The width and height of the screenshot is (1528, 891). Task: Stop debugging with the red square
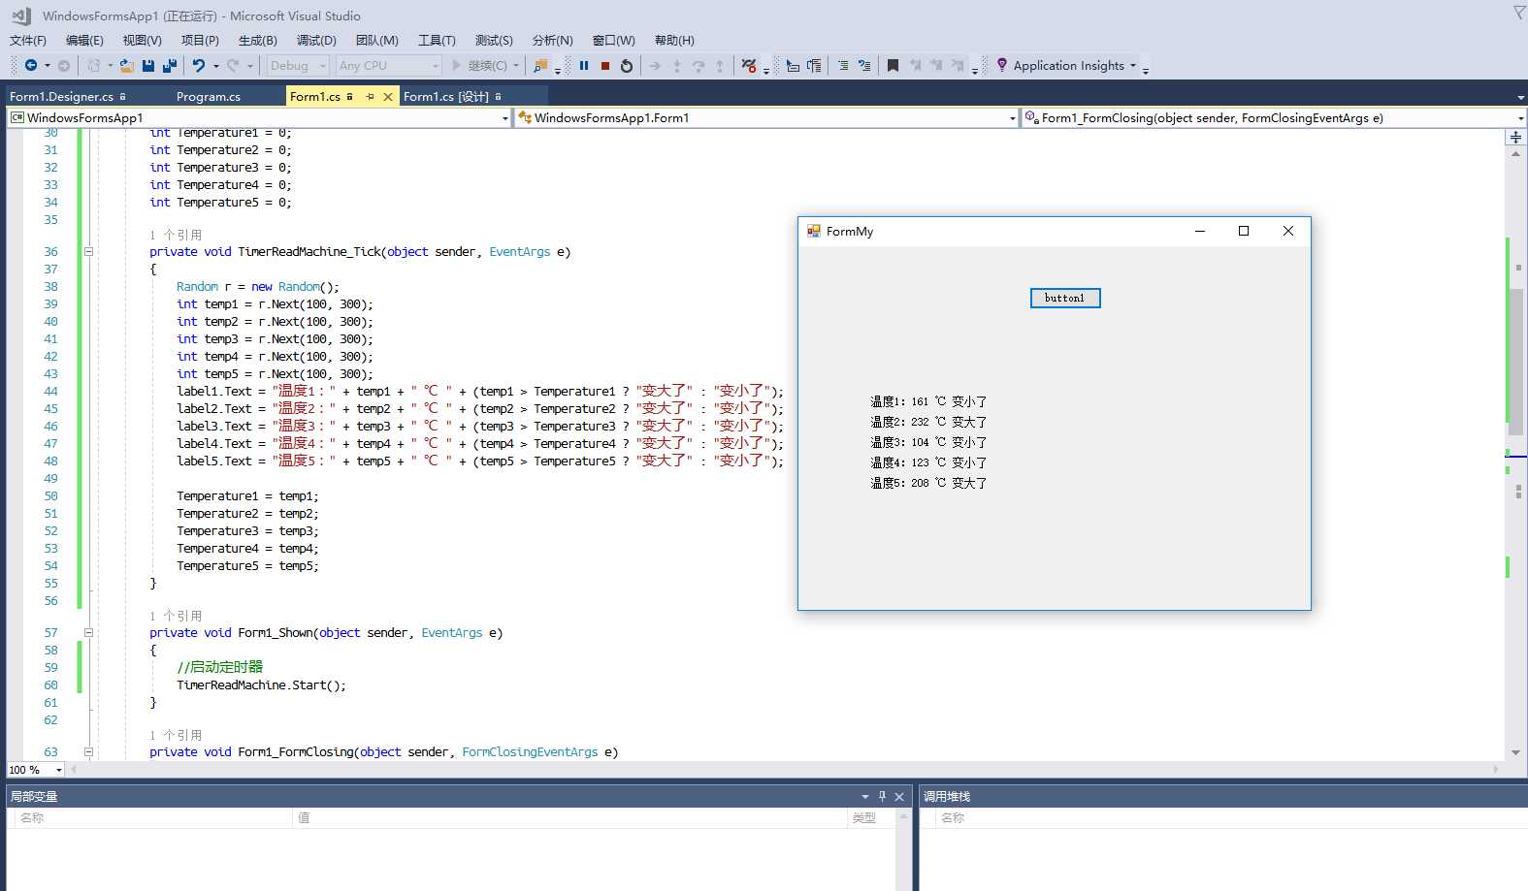[605, 66]
